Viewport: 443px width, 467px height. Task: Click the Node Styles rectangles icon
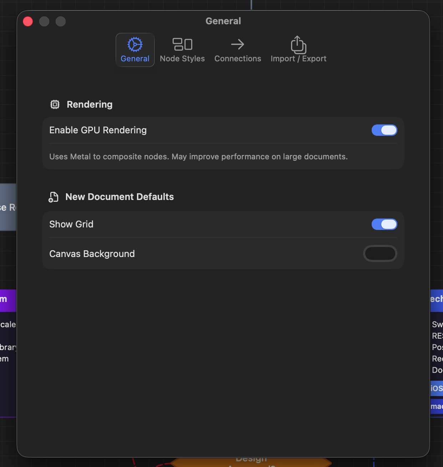click(182, 45)
